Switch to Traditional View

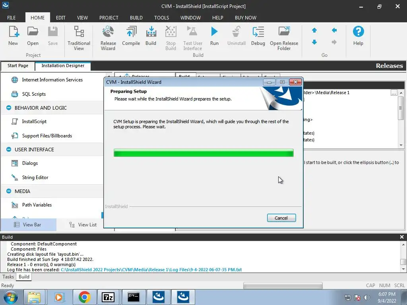pyautogui.click(x=79, y=38)
